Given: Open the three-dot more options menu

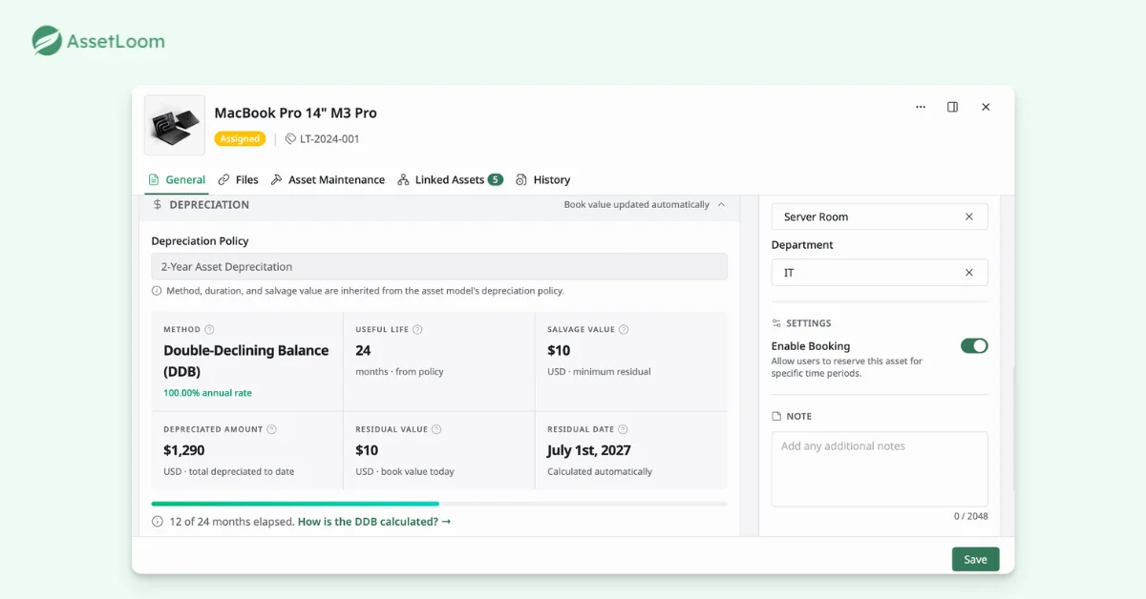Looking at the screenshot, I should [x=921, y=107].
